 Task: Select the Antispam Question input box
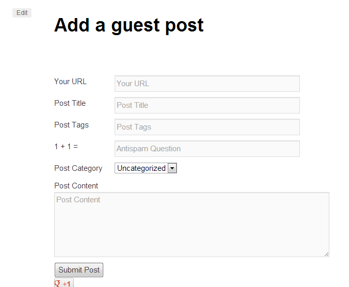click(207, 149)
